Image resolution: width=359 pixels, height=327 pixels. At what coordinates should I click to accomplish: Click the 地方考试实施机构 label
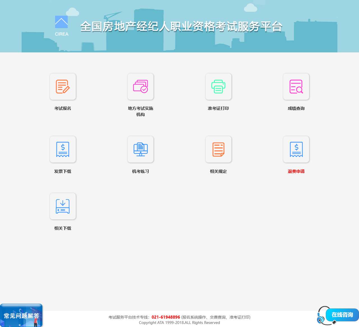[x=141, y=112]
